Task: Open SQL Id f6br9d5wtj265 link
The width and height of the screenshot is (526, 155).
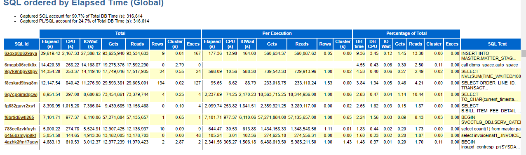Action: [19, 117]
